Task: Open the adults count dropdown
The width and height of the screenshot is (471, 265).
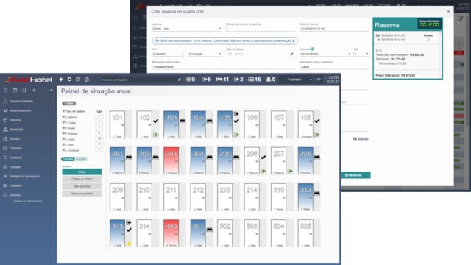Action: 169,54
